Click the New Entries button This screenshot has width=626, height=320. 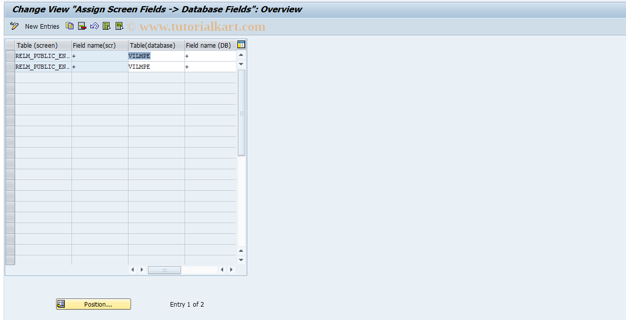(42, 26)
